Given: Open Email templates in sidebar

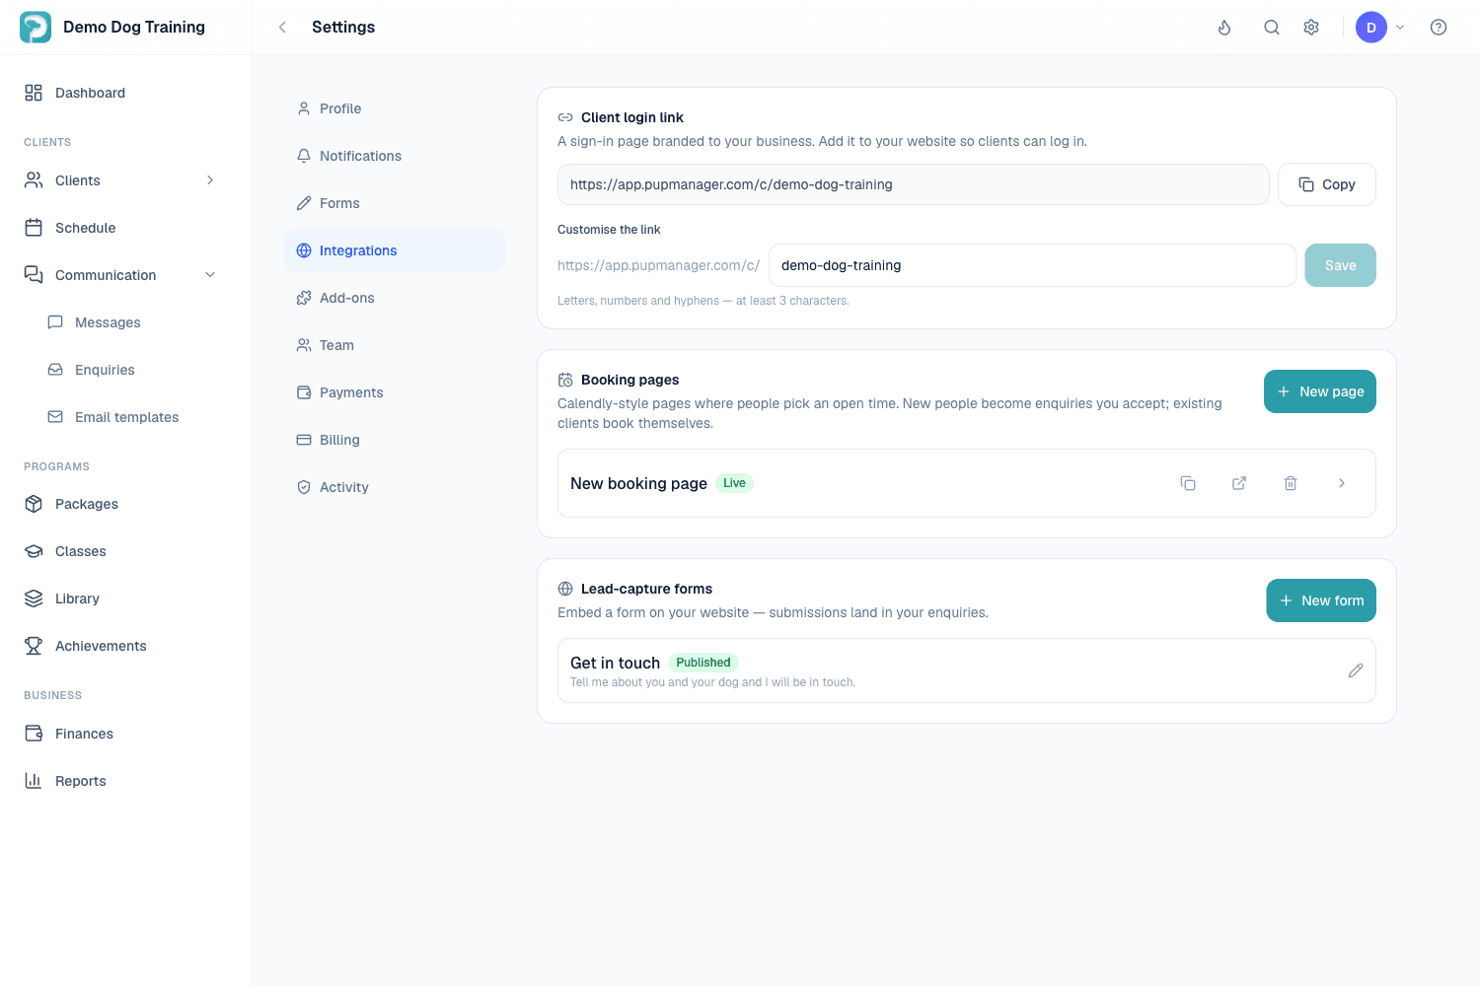Looking at the screenshot, I should [x=125, y=417].
